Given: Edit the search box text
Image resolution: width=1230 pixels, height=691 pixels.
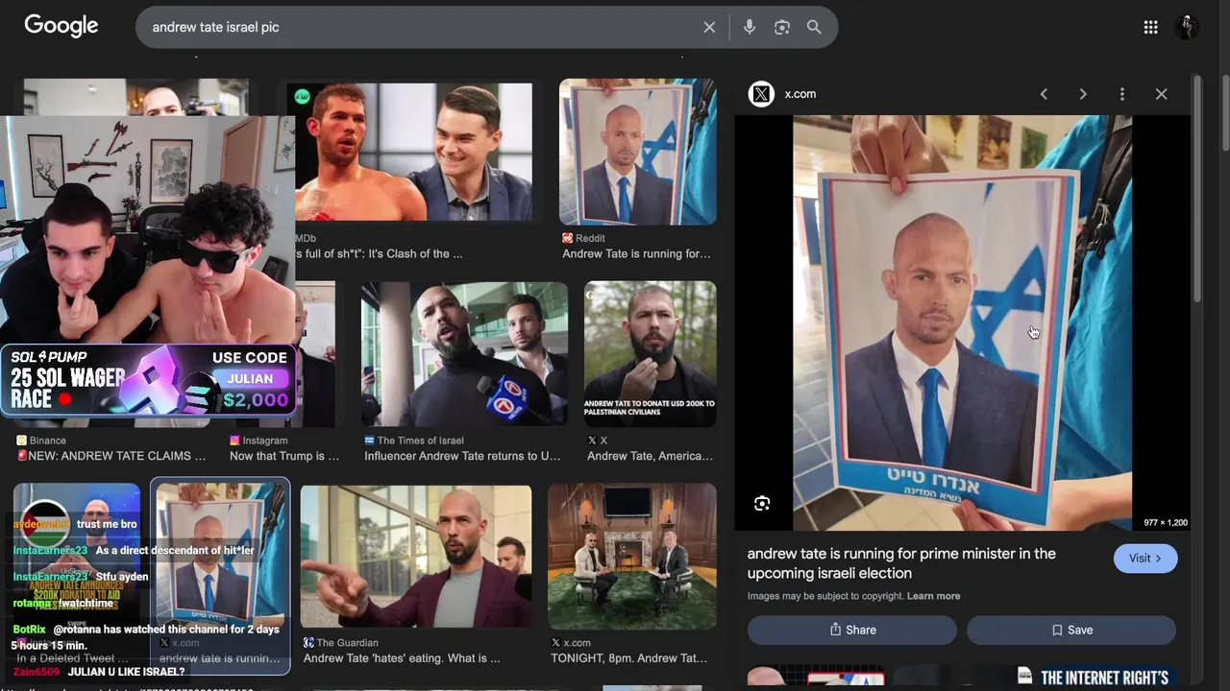Looking at the screenshot, I should pos(423,28).
